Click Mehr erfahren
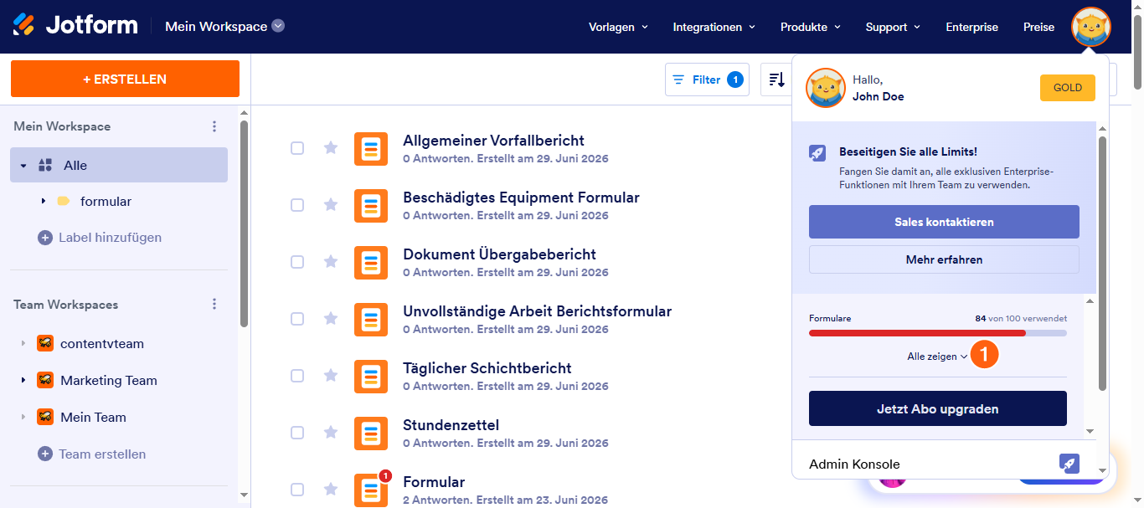The width and height of the screenshot is (1144, 508). [x=944, y=259]
